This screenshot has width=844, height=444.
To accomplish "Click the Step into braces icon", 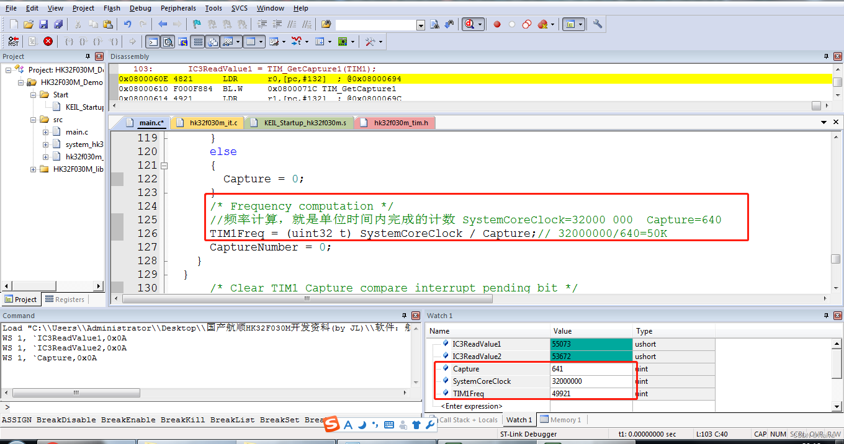I will tap(69, 42).
